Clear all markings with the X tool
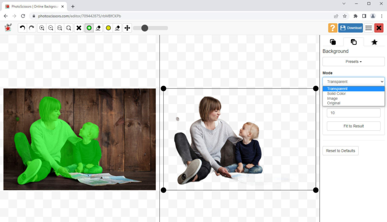Screen dimensions: 387x222 tap(79, 28)
